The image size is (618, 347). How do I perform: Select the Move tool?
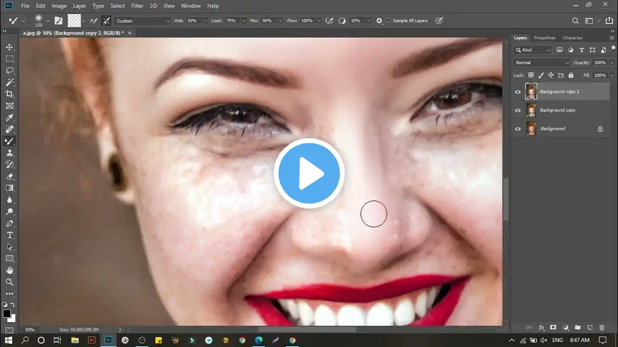click(x=10, y=47)
